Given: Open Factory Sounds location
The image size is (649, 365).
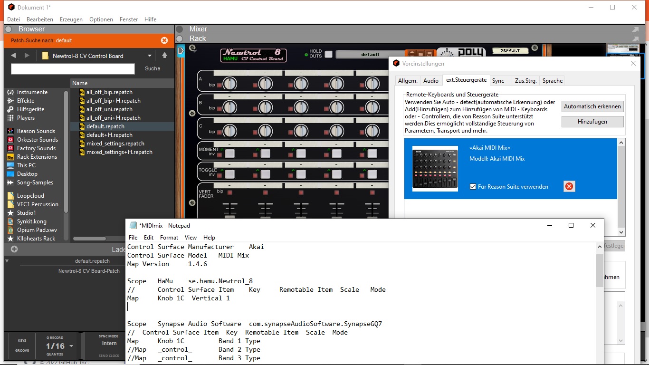Looking at the screenshot, I should 32,148.
